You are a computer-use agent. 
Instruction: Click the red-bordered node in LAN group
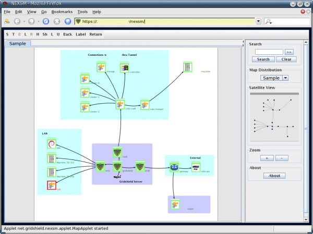point(51,185)
